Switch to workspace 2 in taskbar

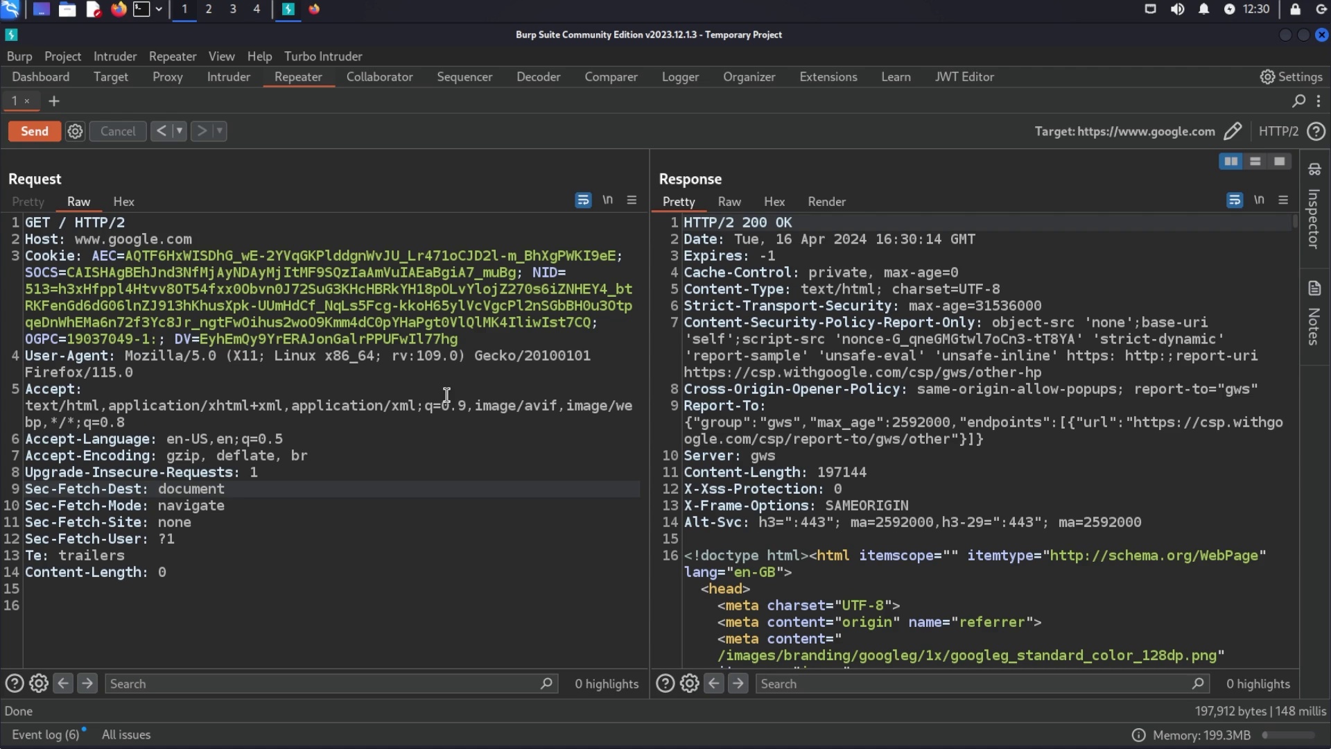209,9
